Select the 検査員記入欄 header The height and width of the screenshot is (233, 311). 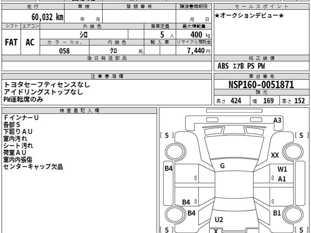[x=79, y=111]
